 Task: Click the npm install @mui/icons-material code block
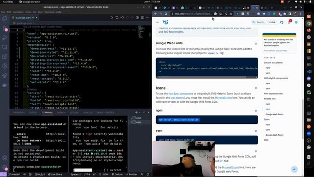(207, 120)
